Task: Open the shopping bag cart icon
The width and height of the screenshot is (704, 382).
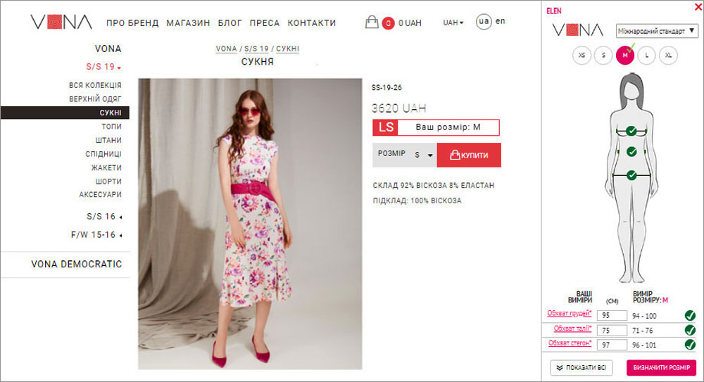Action: [371, 22]
